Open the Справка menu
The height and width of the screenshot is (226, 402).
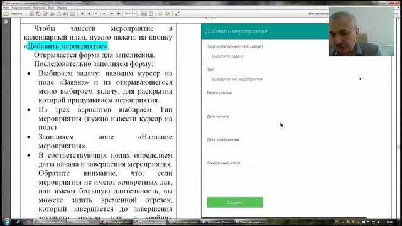(x=62, y=8)
